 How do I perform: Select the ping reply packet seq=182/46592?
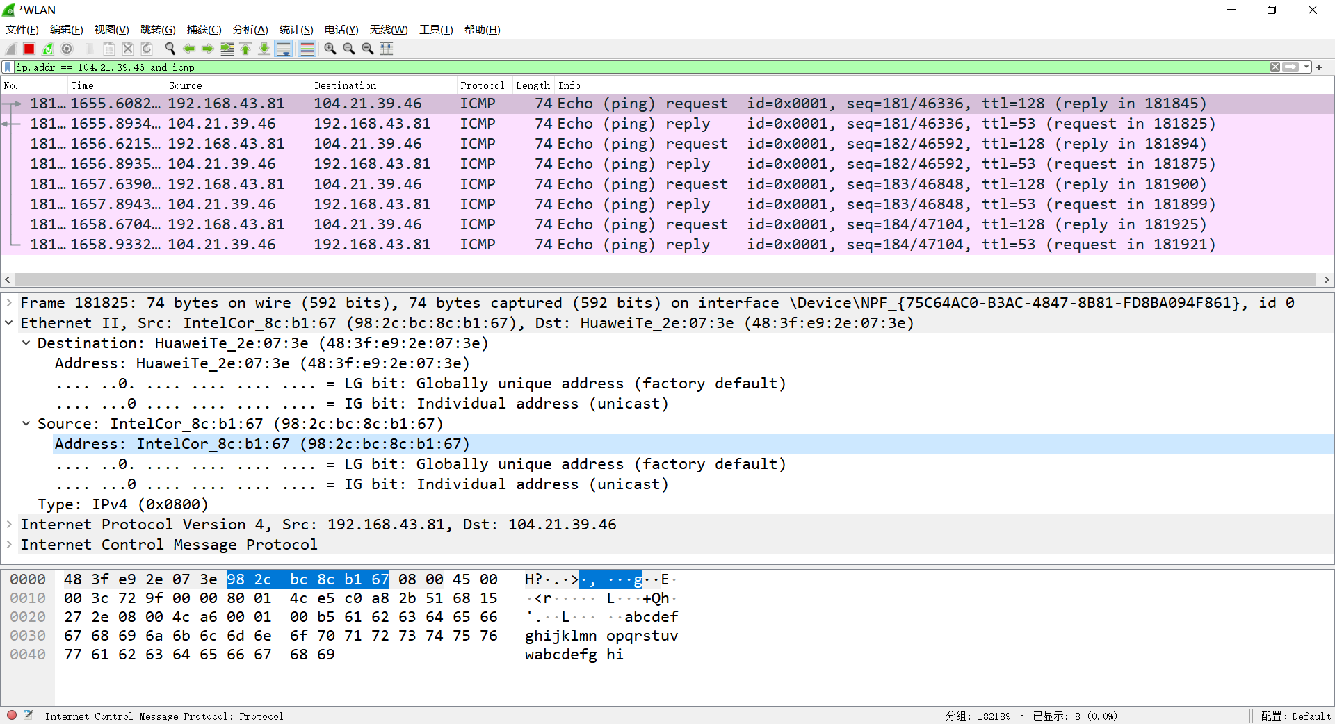667,164
